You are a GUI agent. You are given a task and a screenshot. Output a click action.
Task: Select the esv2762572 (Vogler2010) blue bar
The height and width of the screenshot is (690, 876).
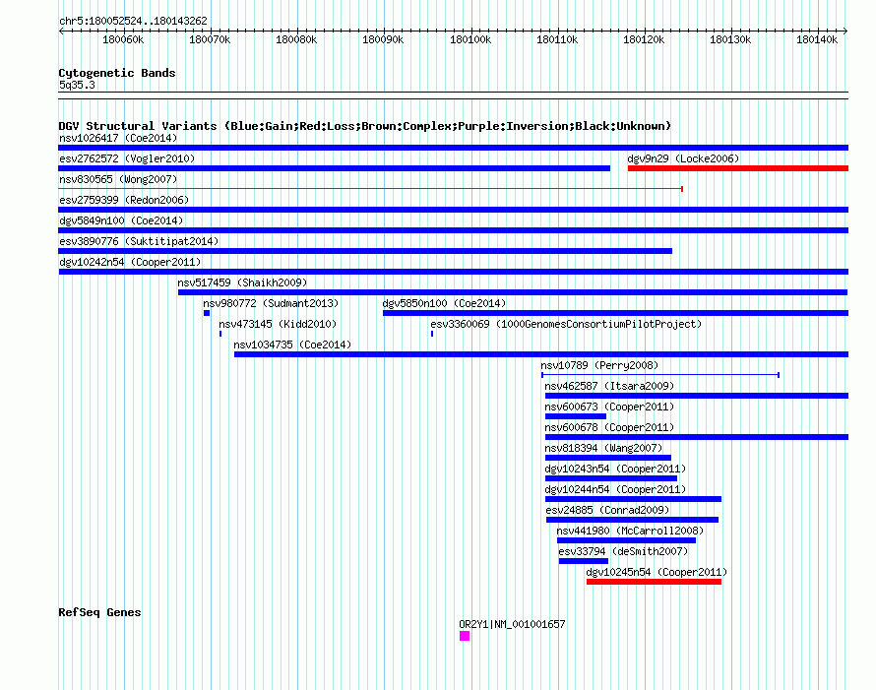(x=334, y=168)
